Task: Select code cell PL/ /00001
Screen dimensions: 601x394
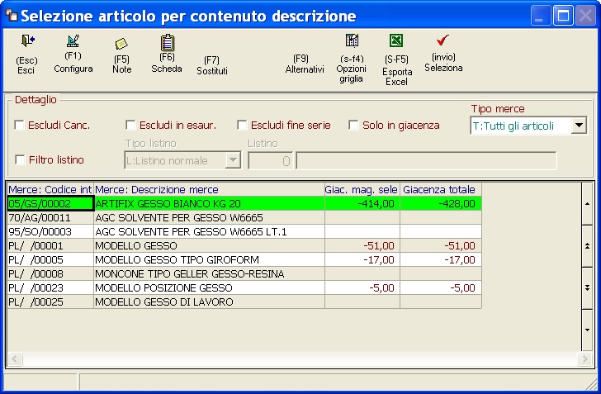Action: [x=50, y=245]
